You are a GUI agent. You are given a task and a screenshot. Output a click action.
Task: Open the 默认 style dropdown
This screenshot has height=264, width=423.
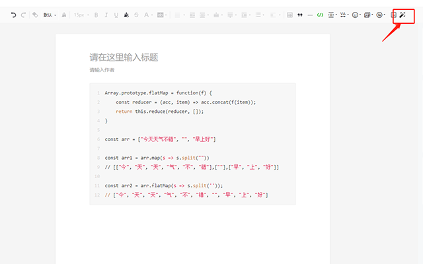[50, 15]
